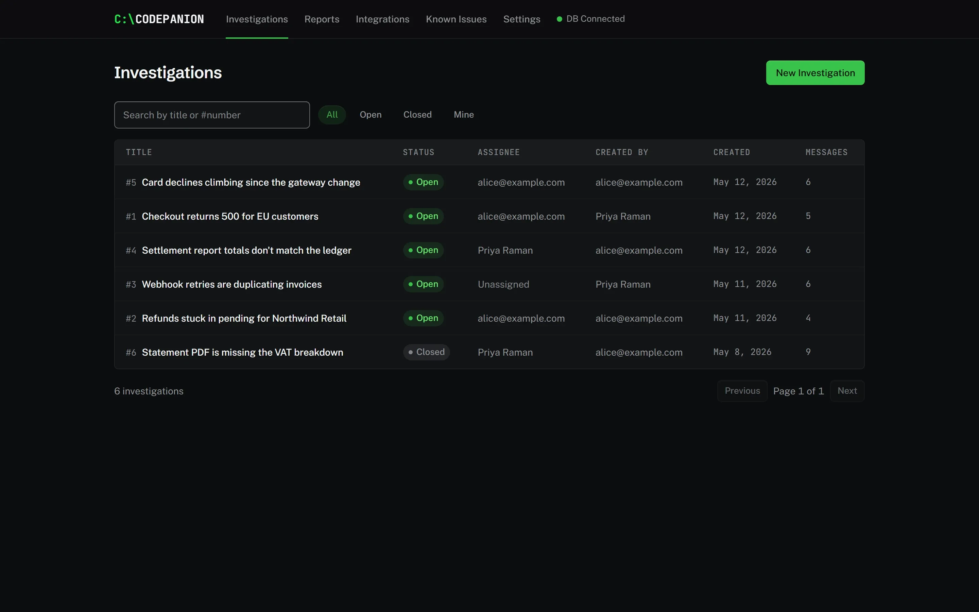Click creator Priya Raman on Webhook retries row
The height and width of the screenshot is (612, 979).
(623, 284)
